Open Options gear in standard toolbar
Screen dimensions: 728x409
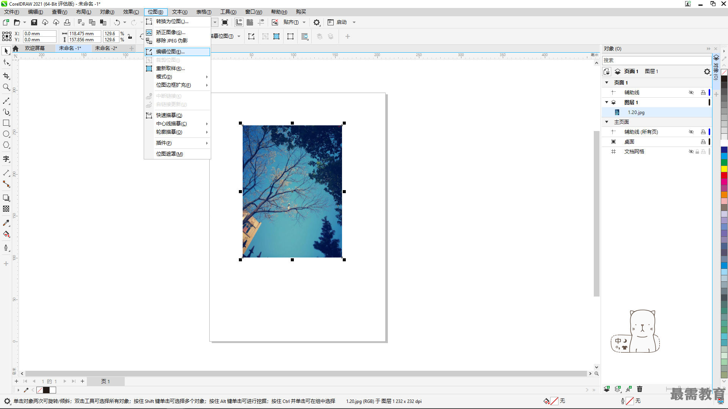317,22
